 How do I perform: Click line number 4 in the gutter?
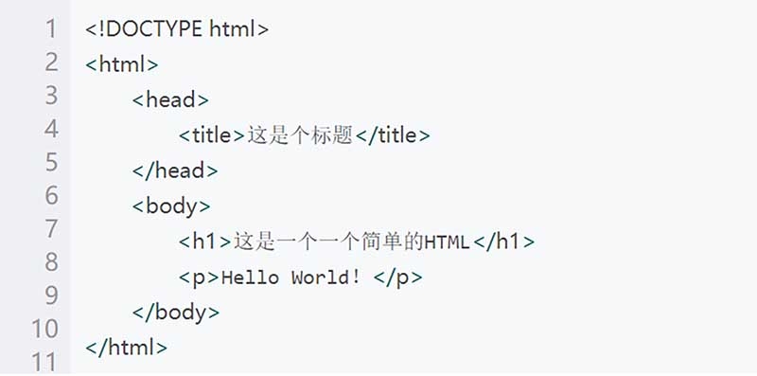pos(51,129)
